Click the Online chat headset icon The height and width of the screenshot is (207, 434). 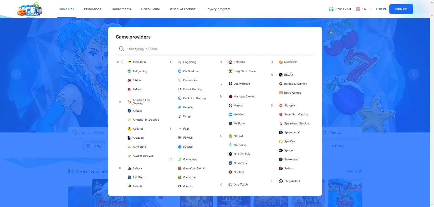(x=331, y=9)
